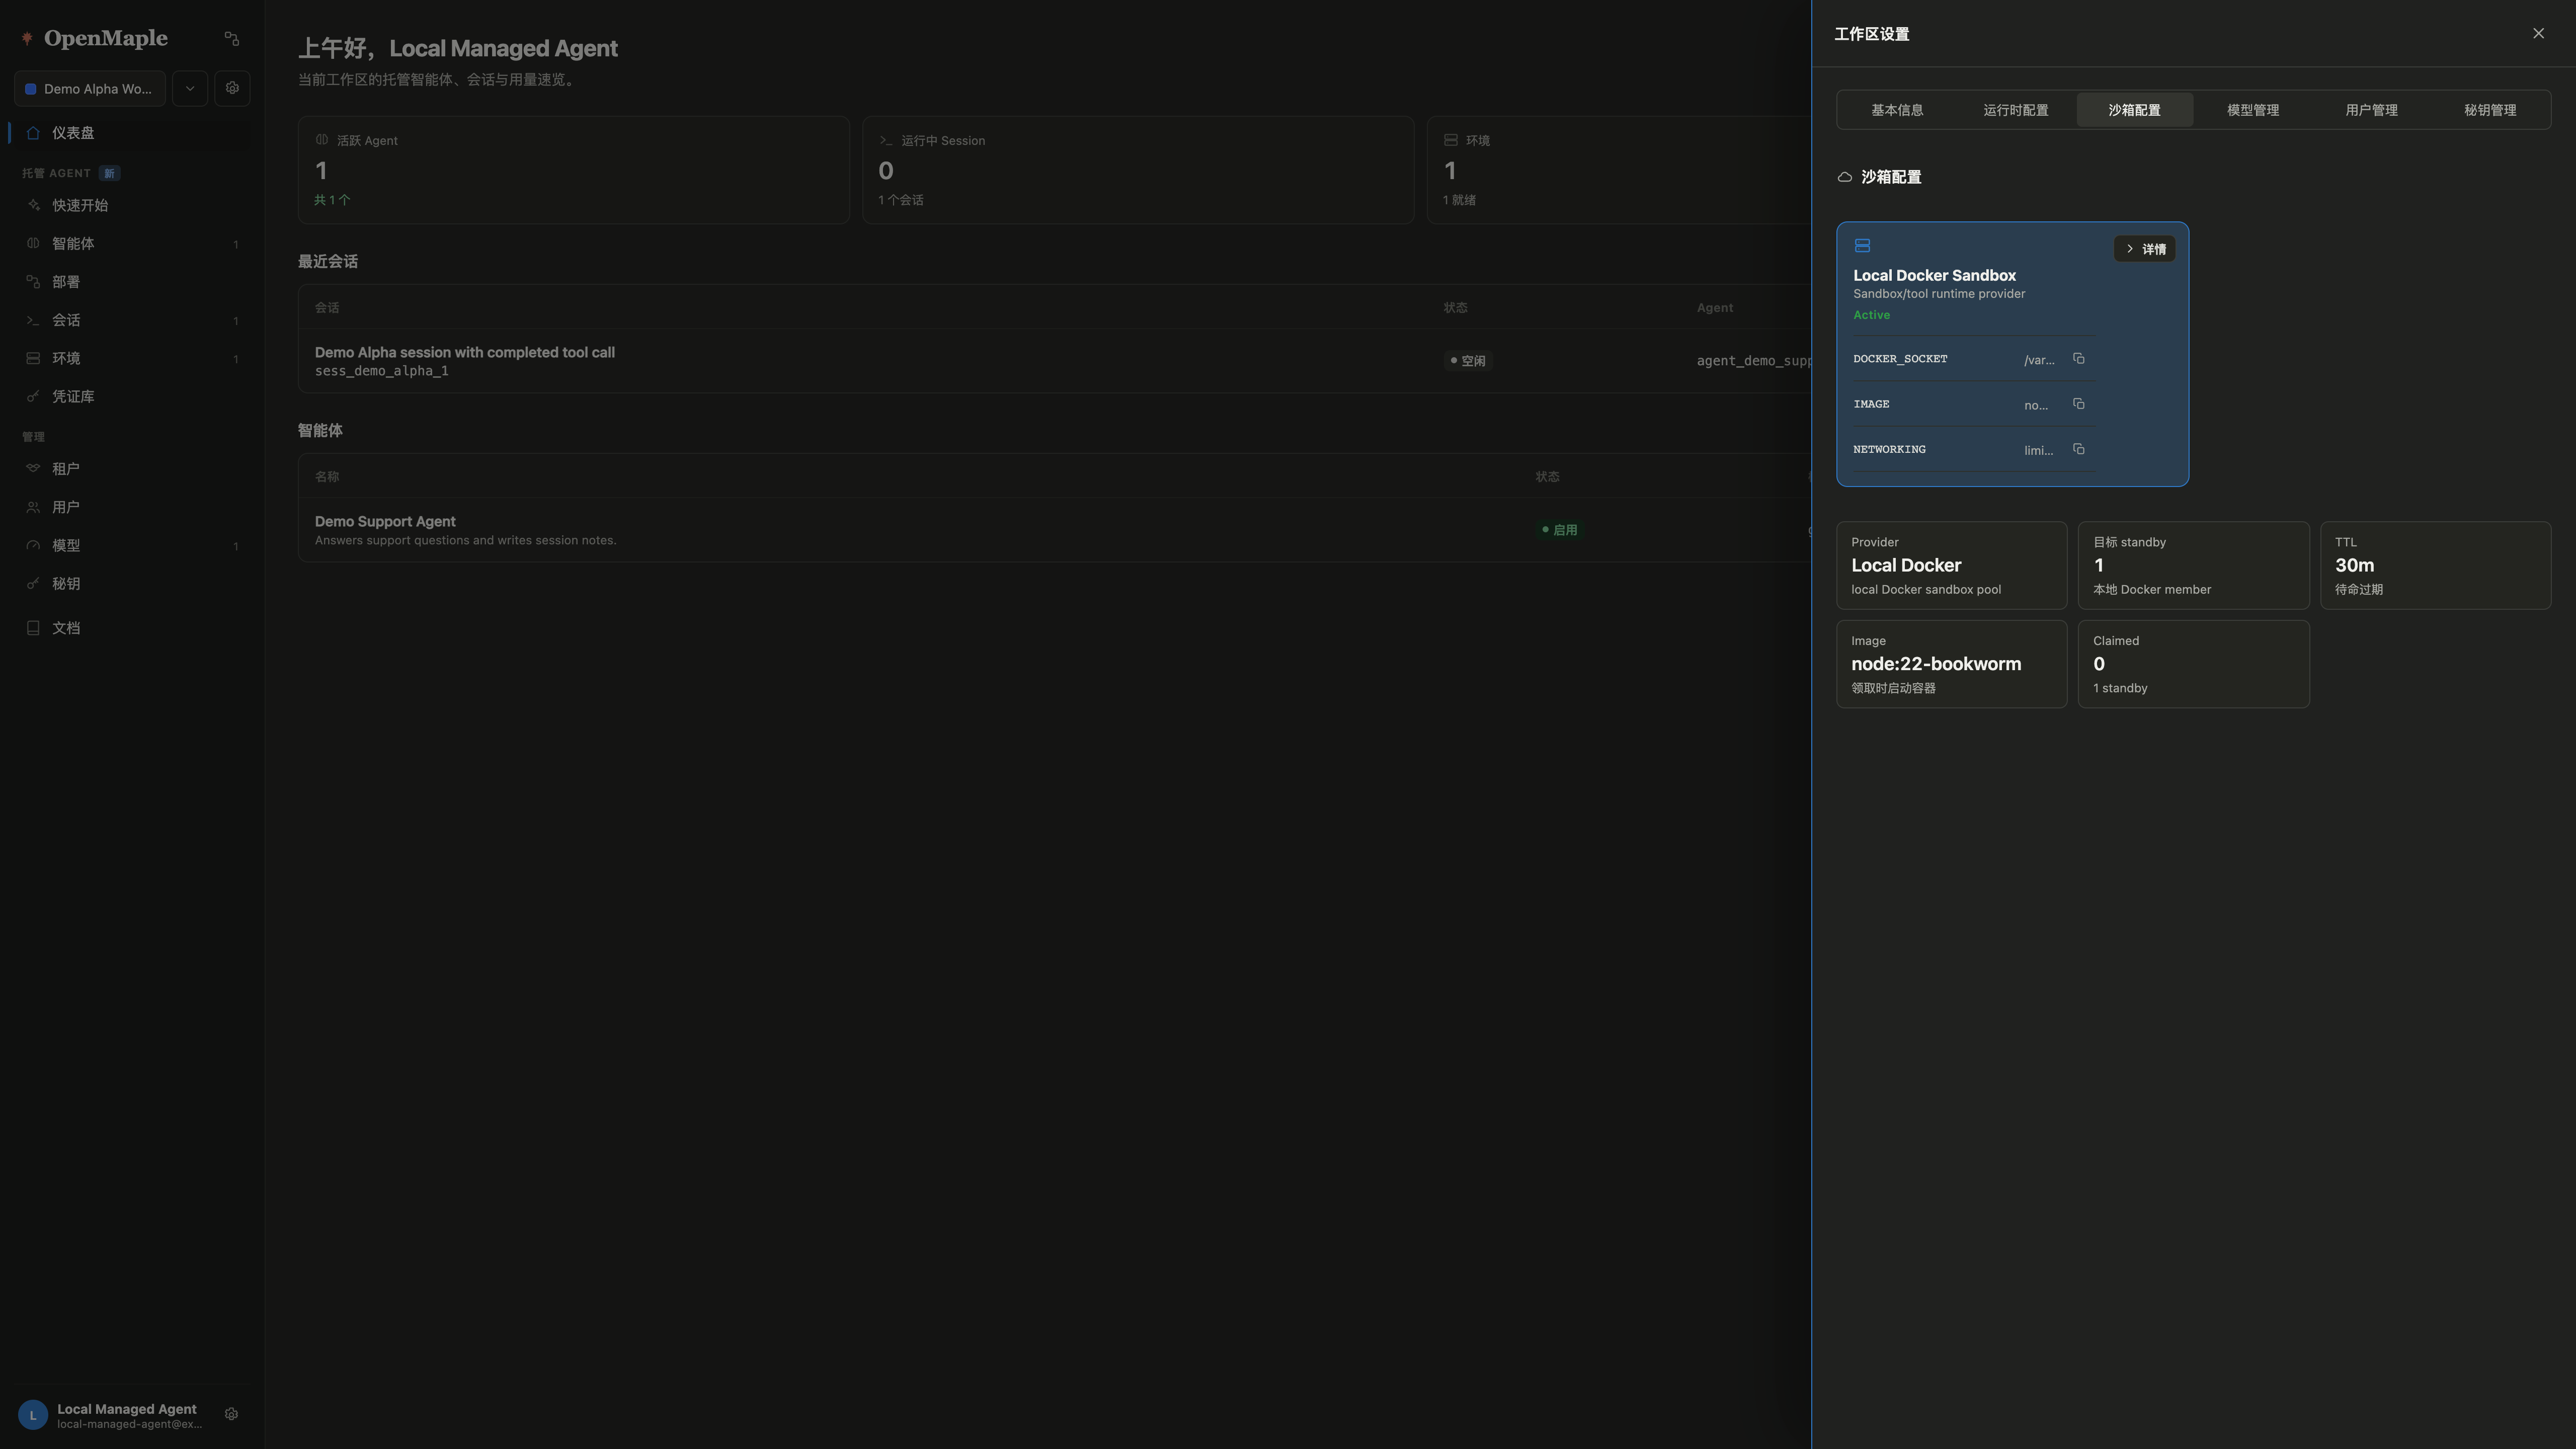
Task: Open the Demo Support Agent row
Action: pos(1054,530)
